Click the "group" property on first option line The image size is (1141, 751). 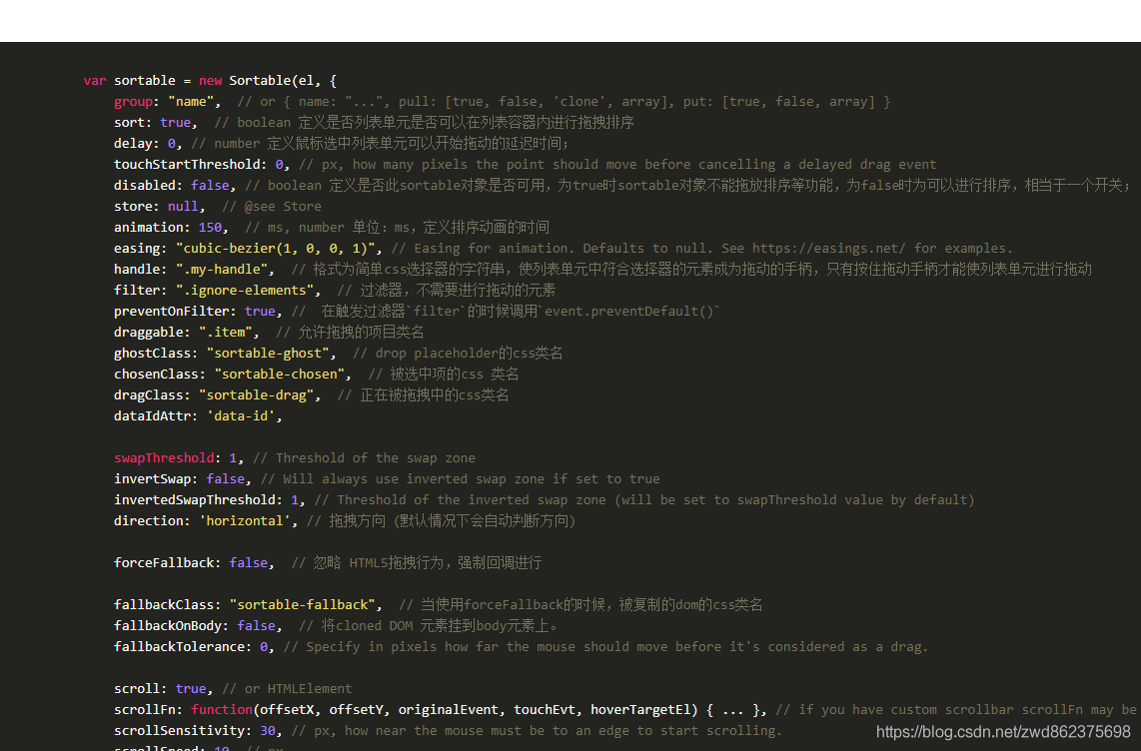pyautogui.click(x=133, y=101)
